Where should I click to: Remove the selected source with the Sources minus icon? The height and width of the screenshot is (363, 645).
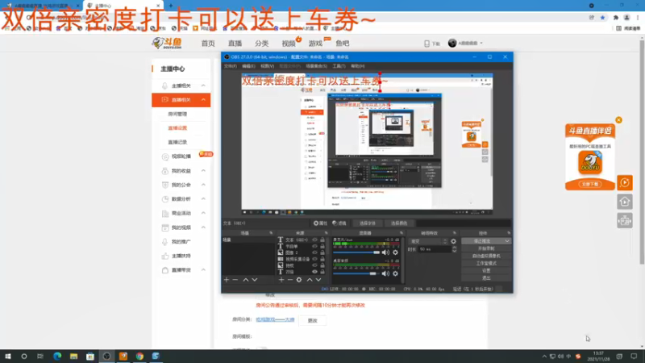coord(290,280)
